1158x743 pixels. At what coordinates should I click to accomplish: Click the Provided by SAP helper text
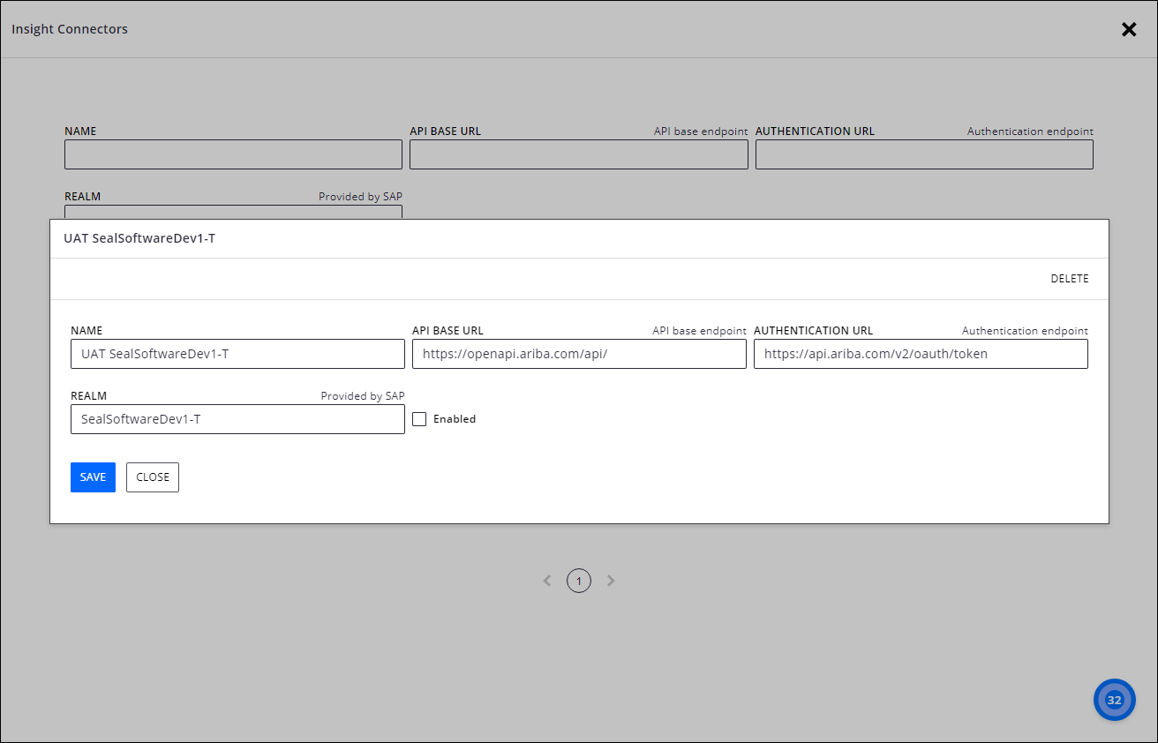(363, 396)
